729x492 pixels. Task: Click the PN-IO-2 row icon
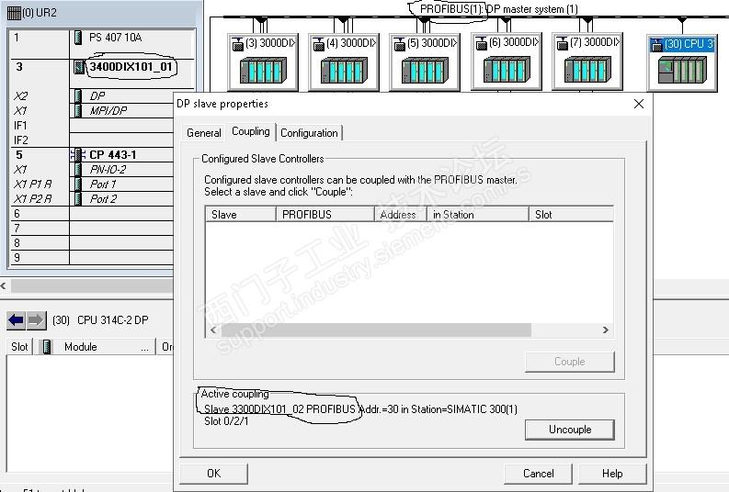(x=77, y=170)
